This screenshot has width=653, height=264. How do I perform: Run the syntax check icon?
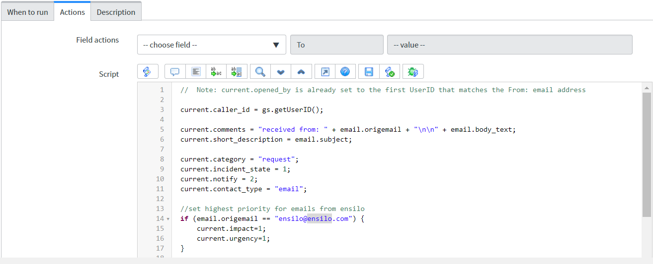pos(389,72)
